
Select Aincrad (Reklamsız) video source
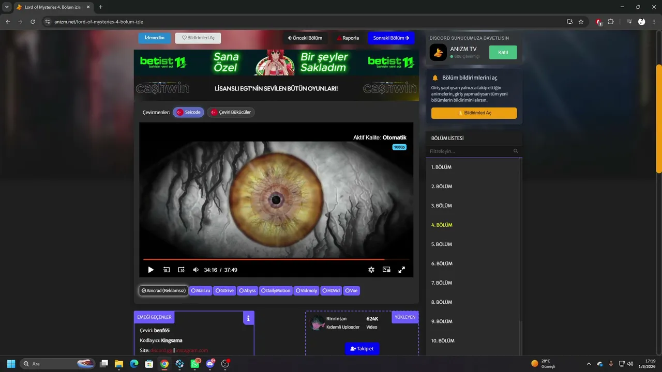coord(163,290)
